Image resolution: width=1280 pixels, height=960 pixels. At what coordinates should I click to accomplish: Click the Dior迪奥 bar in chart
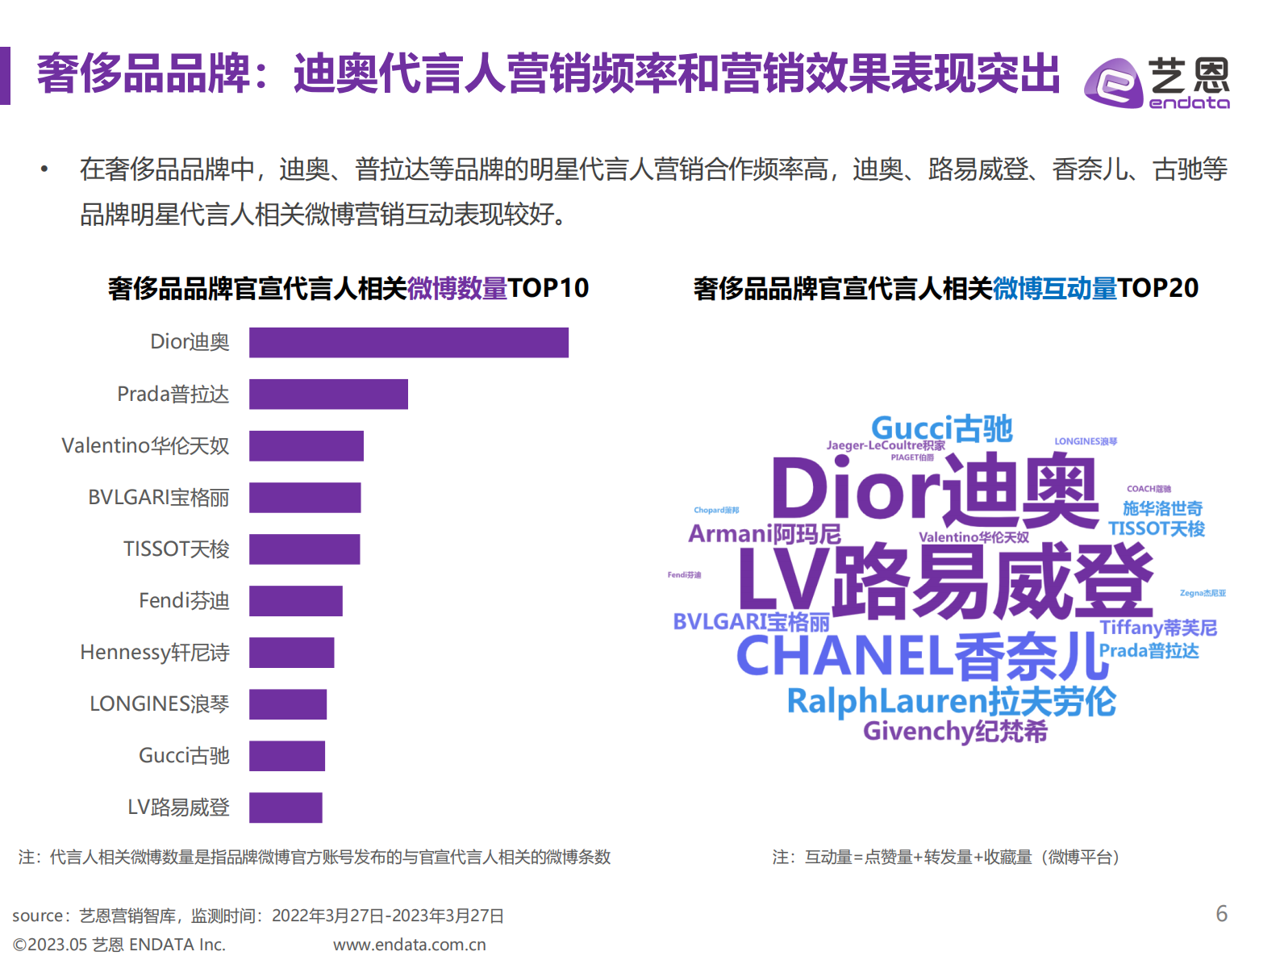[409, 342]
